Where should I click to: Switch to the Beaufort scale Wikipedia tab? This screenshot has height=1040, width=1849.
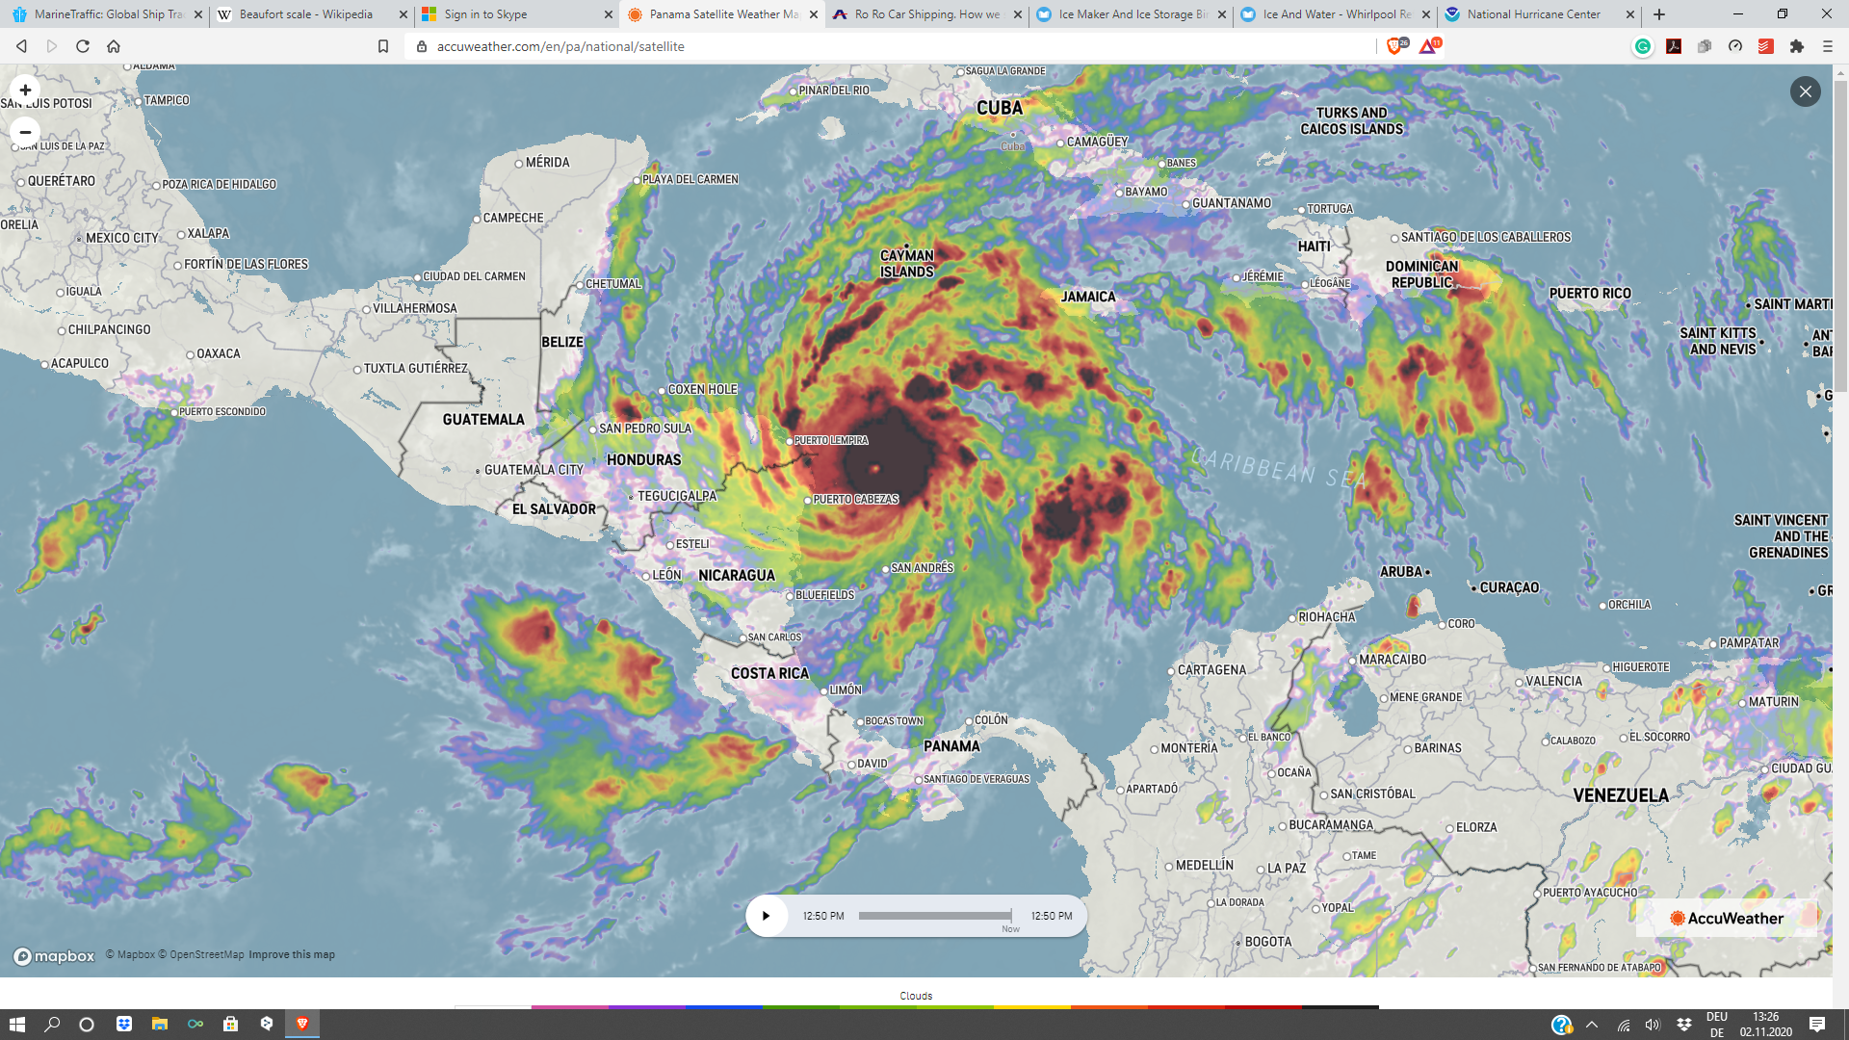pyautogui.click(x=305, y=14)
